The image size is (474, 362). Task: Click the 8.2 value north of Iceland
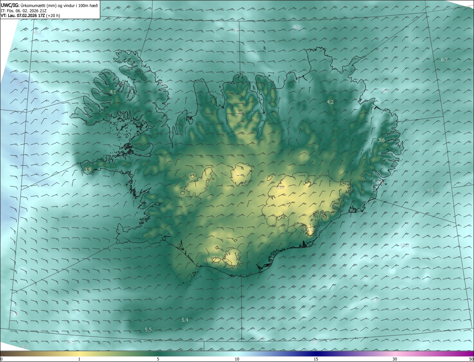point(297,27)
